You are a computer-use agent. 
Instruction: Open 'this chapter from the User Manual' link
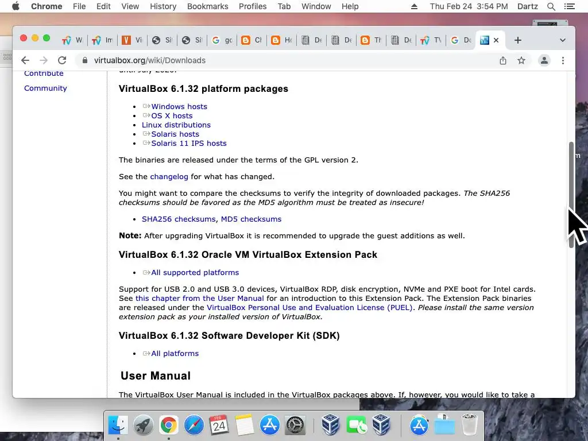pyautogui.click(x=199, y=299)
